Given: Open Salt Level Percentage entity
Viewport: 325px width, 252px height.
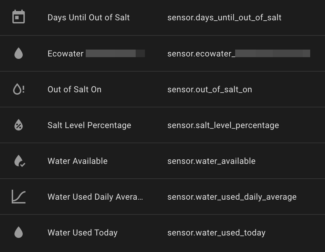Looking at the screenshot, I should click(89, 125).
